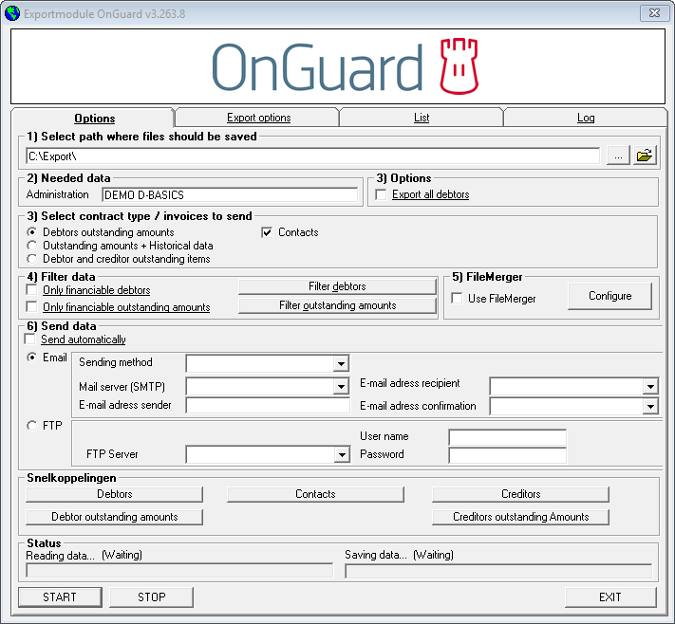Click the Reading data progress bar

(x=179, y=571)
